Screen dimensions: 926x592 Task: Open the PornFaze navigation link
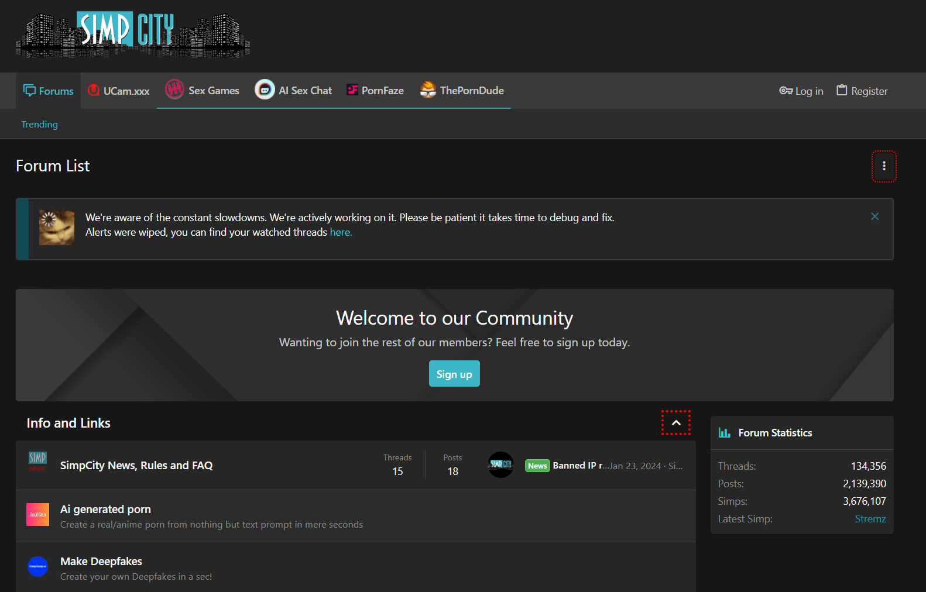click(375, 91)
